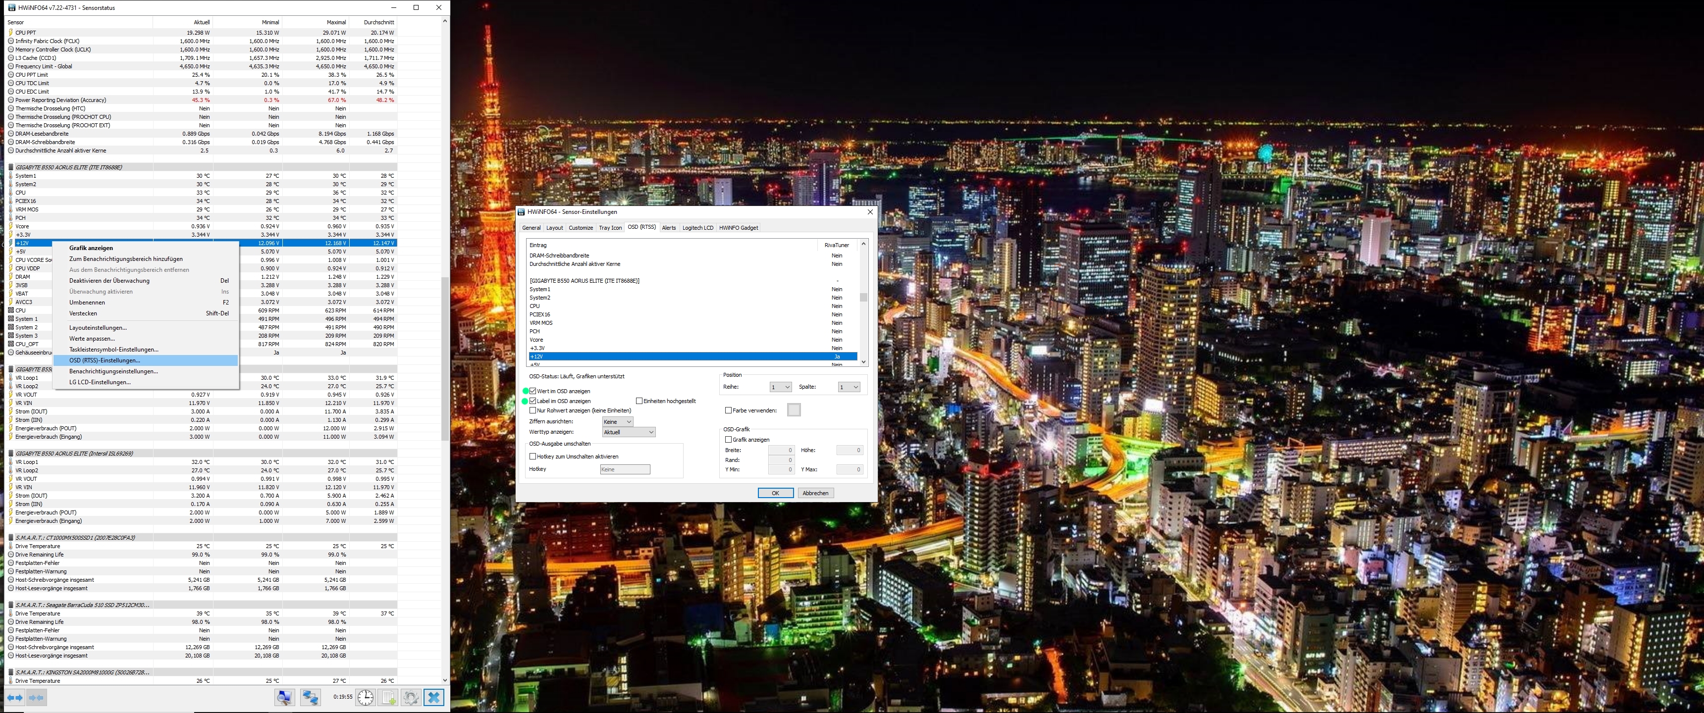Click the shrink columns arrows icon

pos(36,697)
